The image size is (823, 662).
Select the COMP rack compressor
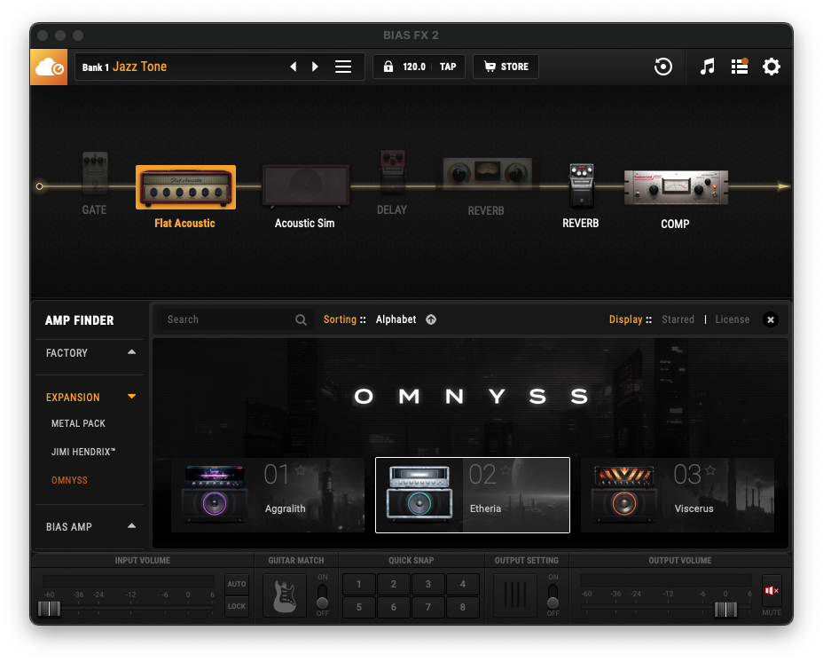(x=676, y=187)
